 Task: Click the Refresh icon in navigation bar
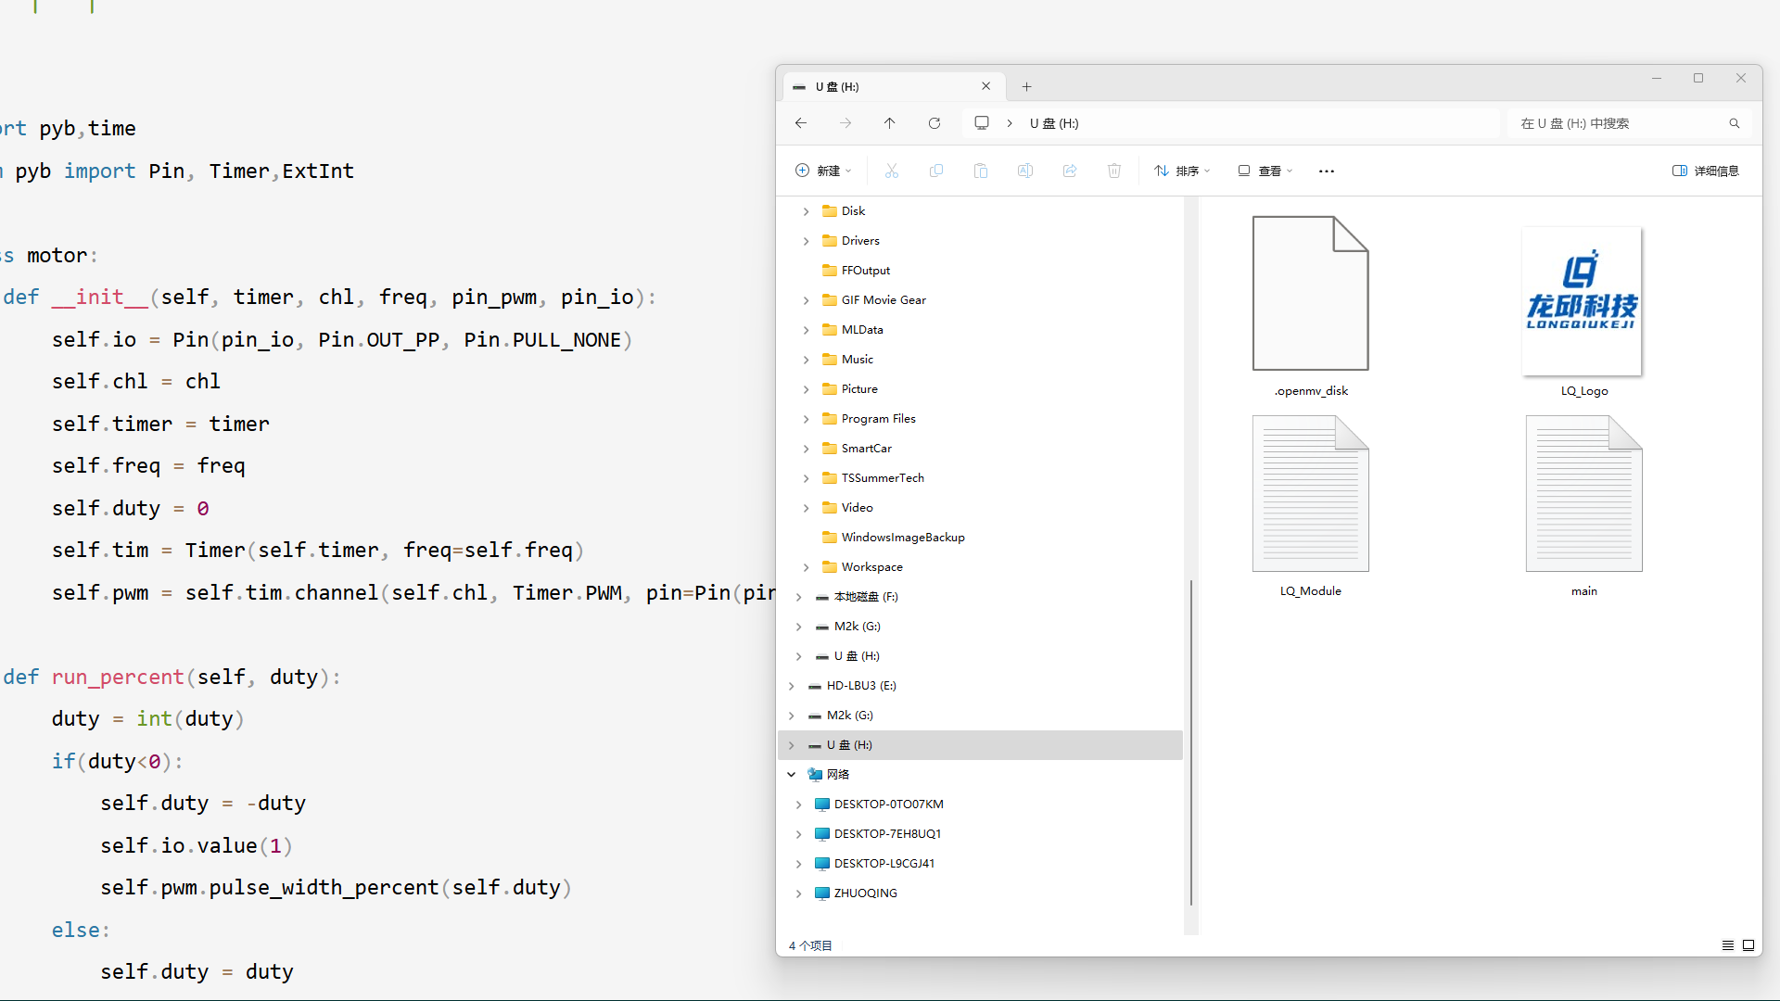(934, 123)
